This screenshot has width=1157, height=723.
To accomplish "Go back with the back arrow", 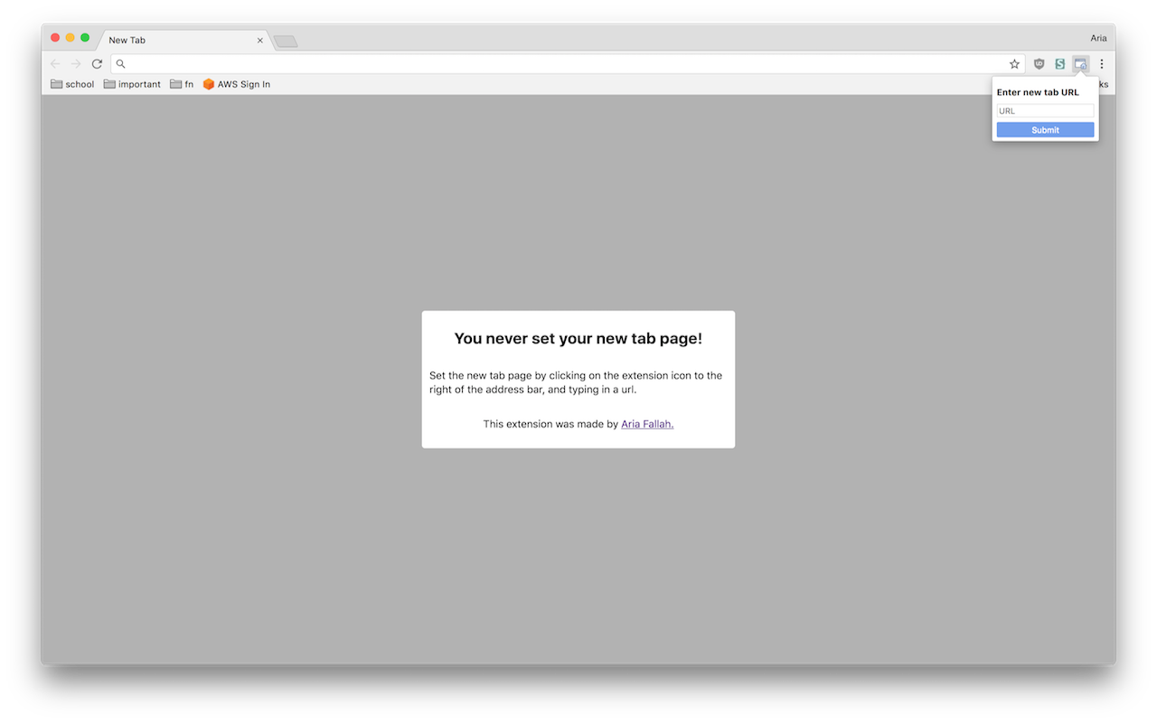I will tap(55, 64).
